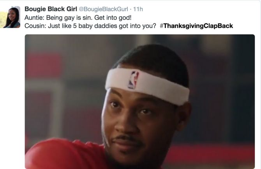Click the blurred red background of GIF
The image size is (261, 169).
[x=44, y=65]
